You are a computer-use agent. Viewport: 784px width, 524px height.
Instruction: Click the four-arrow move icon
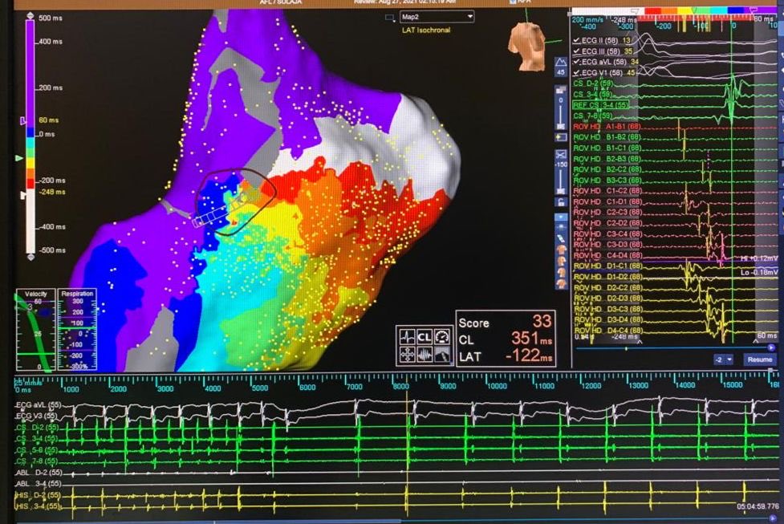tap(407, 355)
